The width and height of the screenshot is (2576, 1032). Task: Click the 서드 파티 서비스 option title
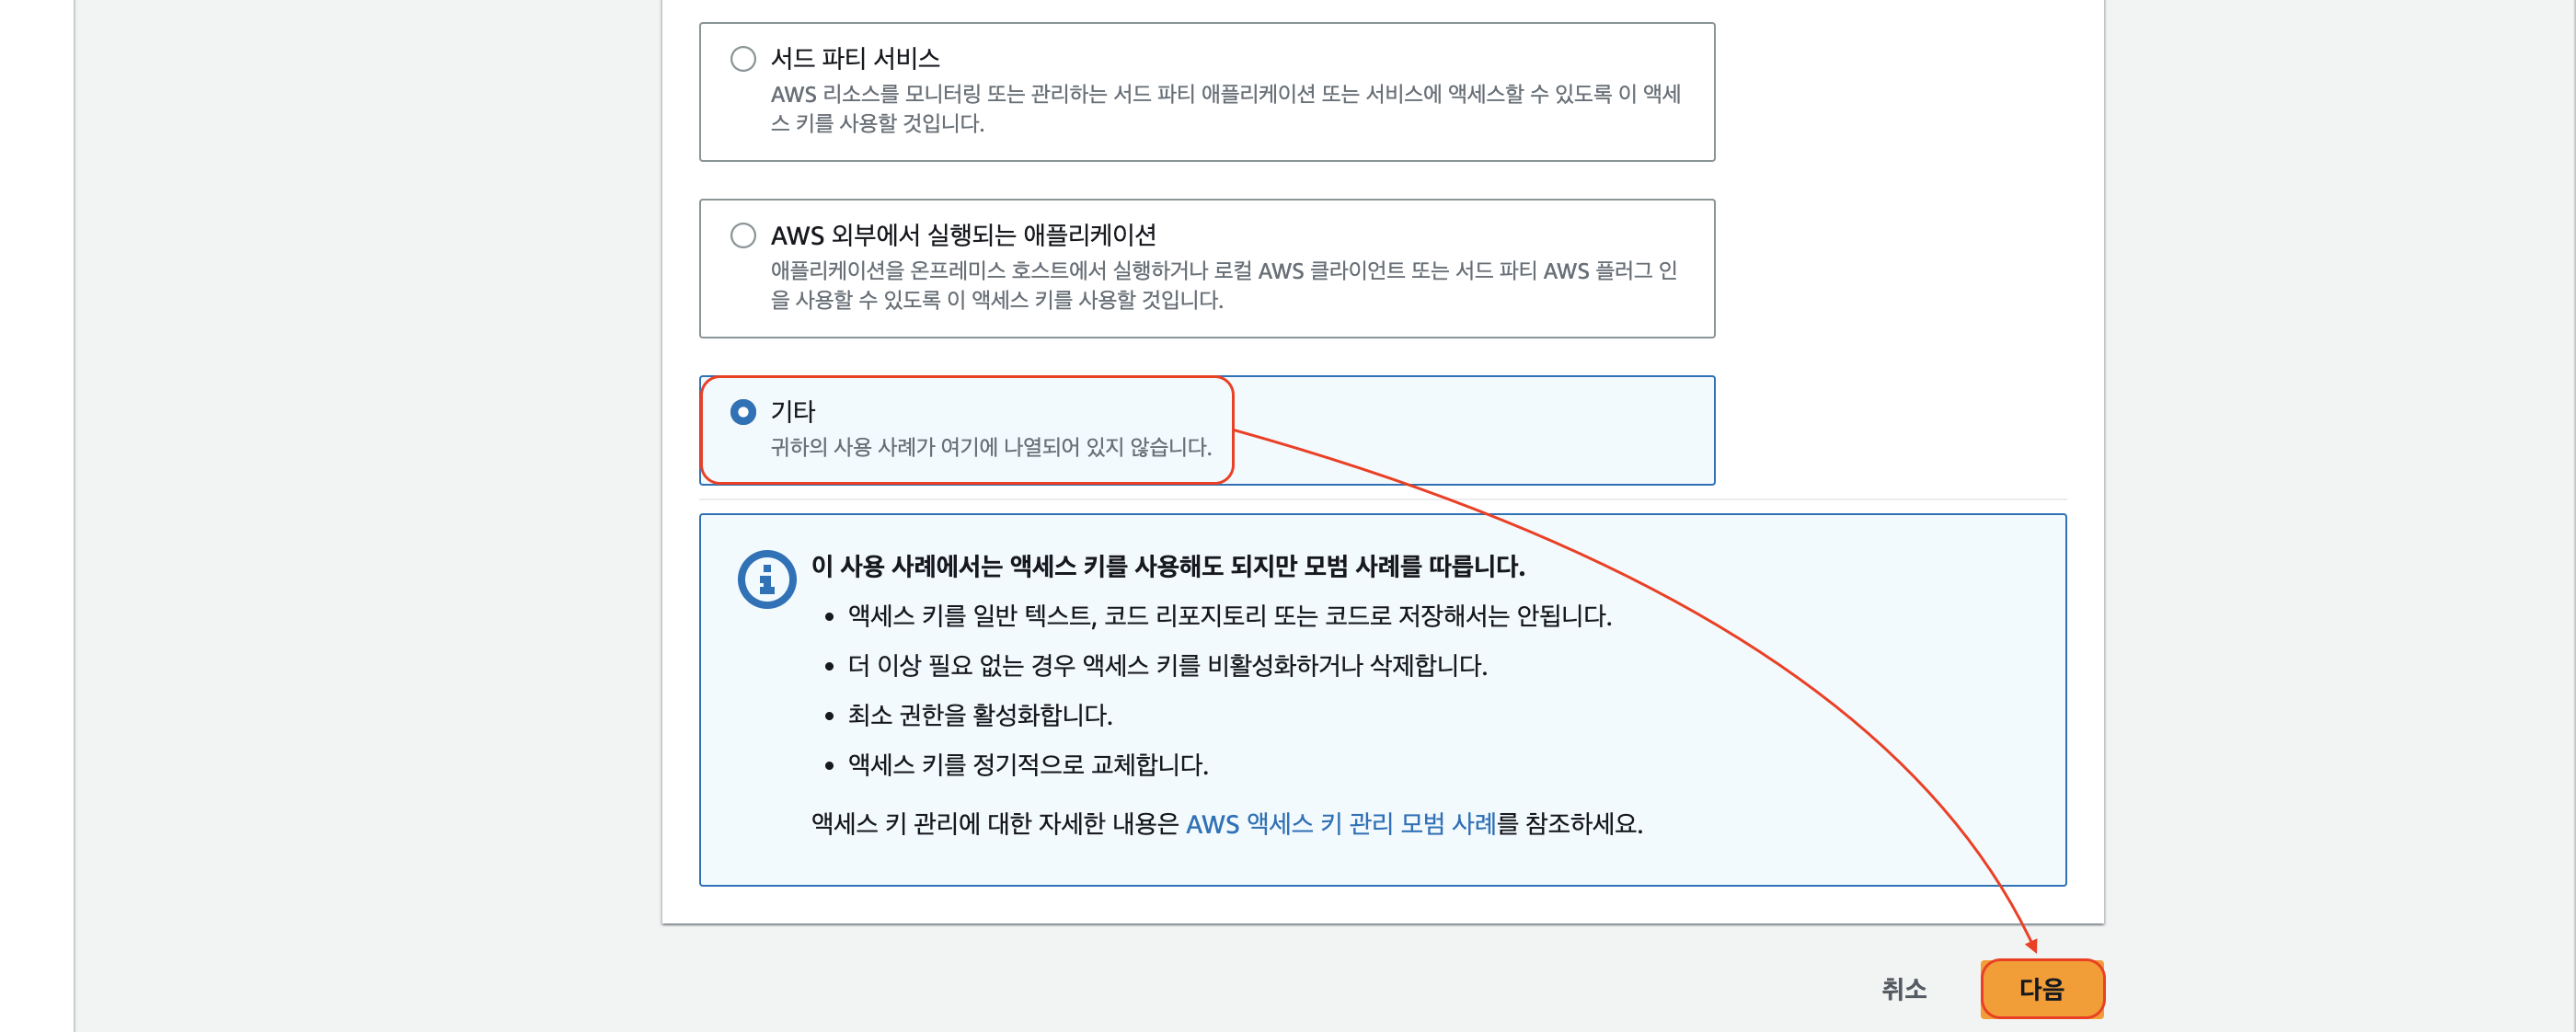[854, 59]
